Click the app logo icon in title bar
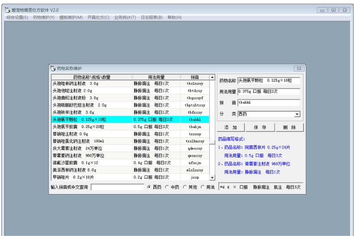 [x=7, y=10]
